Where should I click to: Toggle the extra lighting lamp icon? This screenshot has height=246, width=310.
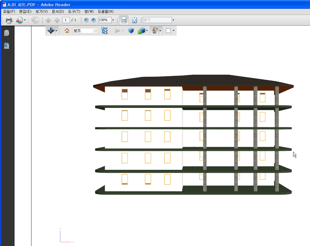click(155, 30)
